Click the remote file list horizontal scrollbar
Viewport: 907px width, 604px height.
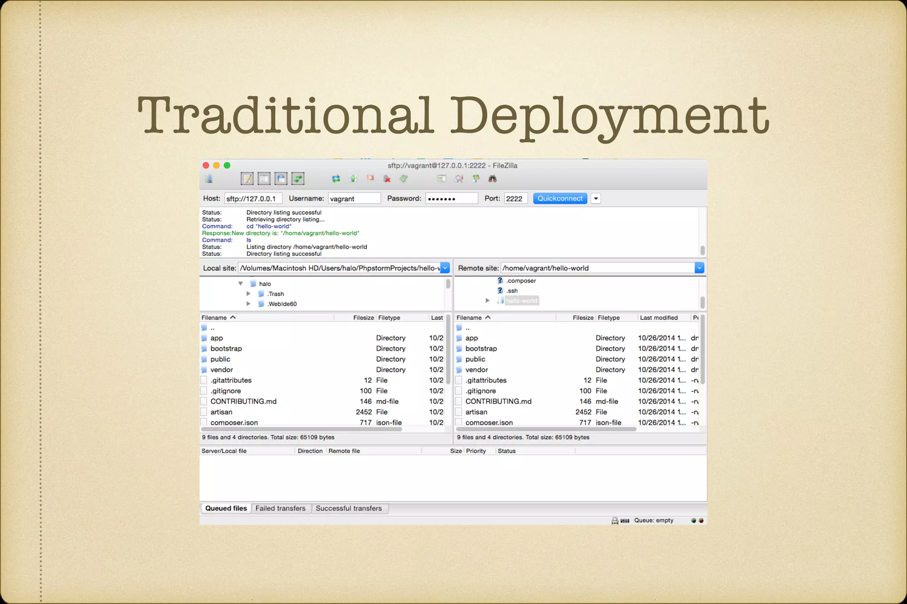(x=546, y=429)
